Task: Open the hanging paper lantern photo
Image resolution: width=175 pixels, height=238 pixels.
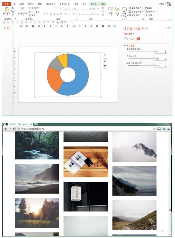Action: click(x=86, y=196)
